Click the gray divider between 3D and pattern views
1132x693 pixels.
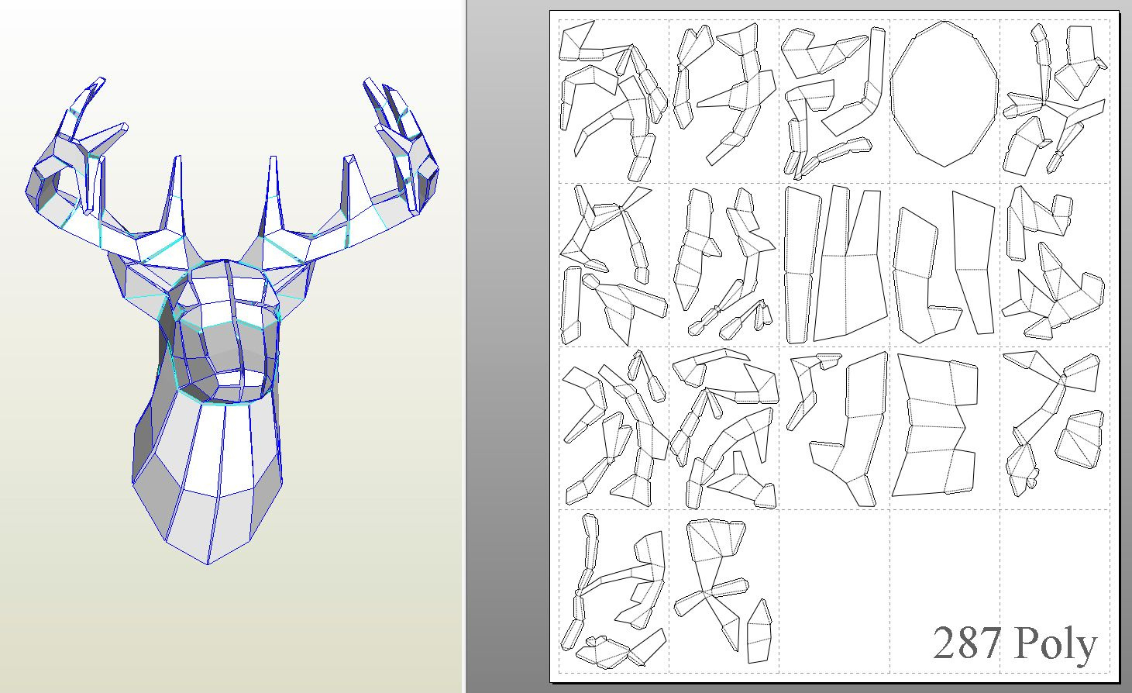click(x=504, y=349)
